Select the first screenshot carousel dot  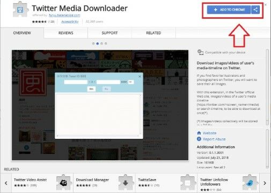(93, 43)
